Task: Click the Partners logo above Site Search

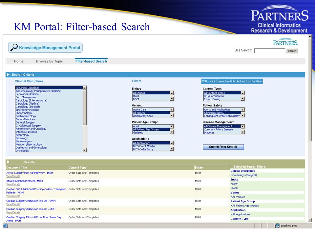Action: [285, 42]
